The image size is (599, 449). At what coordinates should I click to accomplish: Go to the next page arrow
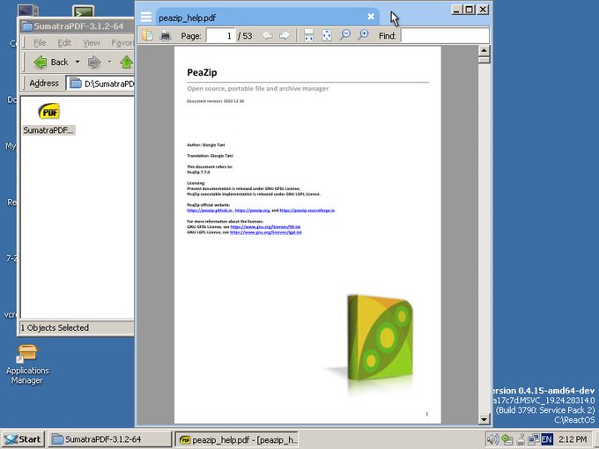pos(285,35)
